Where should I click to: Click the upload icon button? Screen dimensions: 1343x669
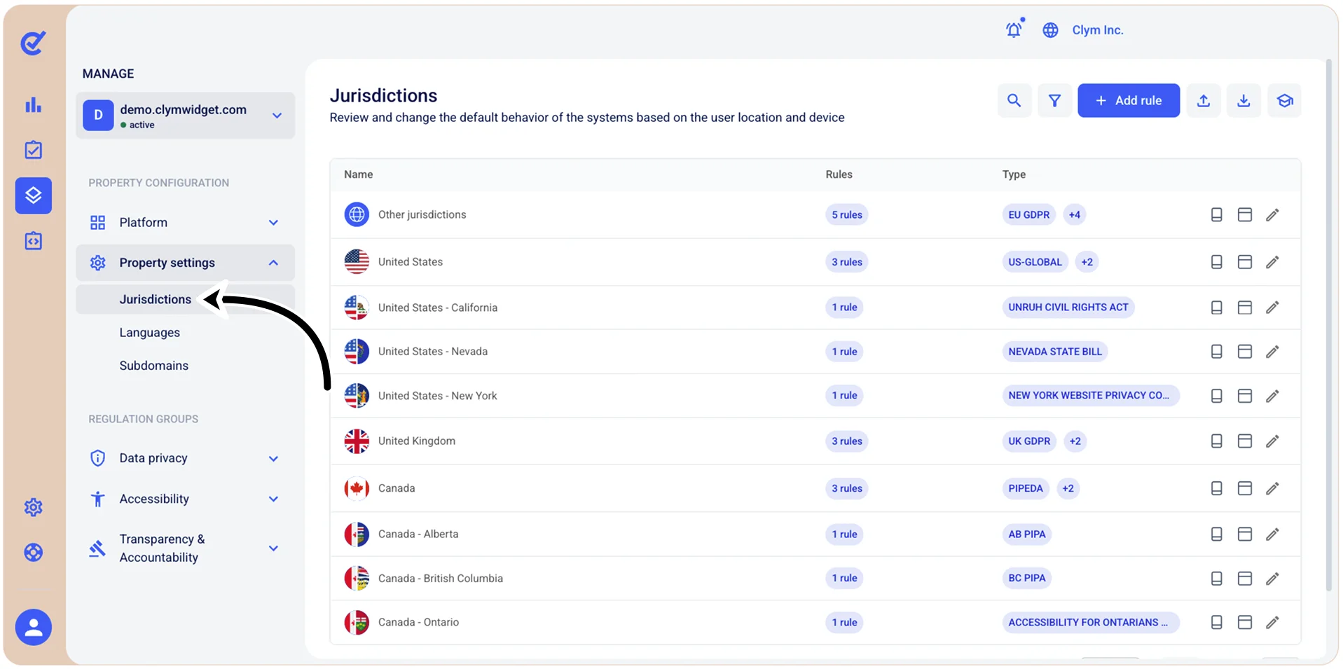pyautogui.click(x=1204, y=100)
